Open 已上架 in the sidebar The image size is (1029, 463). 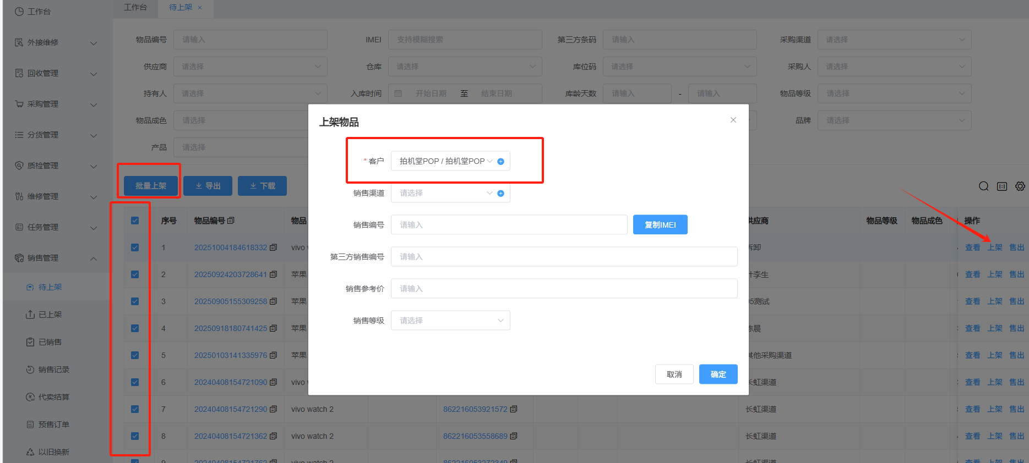pos(50,315)
